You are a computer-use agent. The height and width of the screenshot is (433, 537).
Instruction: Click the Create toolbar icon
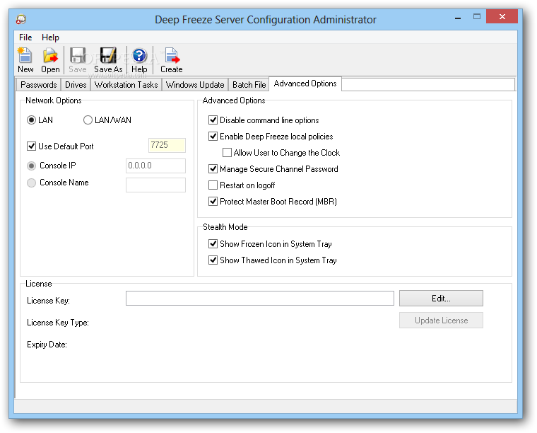[171, 60]
